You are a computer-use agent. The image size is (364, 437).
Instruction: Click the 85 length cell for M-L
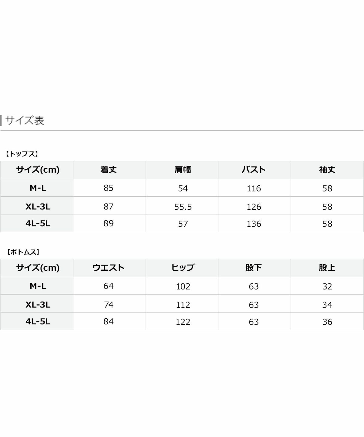(x=109, y=188)
